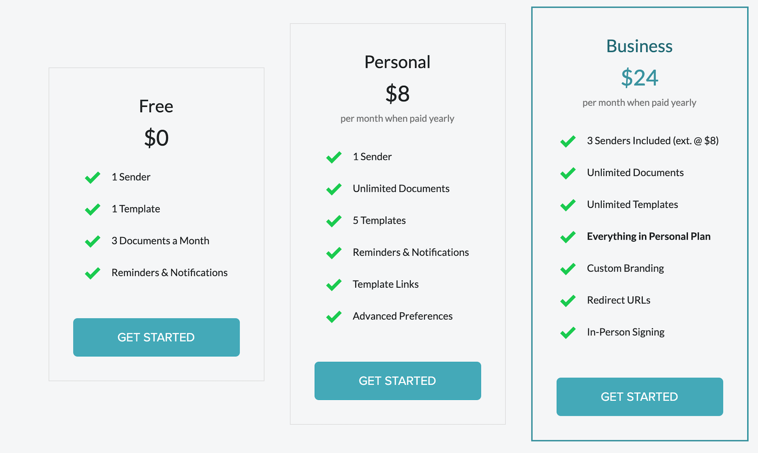Click the checkmark beside Unlimited Templates
Viewport: 758px width, 453px height.
[x=568, y=205]
